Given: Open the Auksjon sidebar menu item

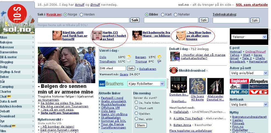Looking at the screenshot, I should (x=17, y=42).
